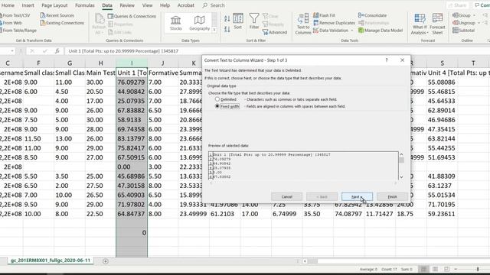Viewport: 490px width, 275px height.
Task: Open the Group dropdown arrow
Action: pos(474,15)
